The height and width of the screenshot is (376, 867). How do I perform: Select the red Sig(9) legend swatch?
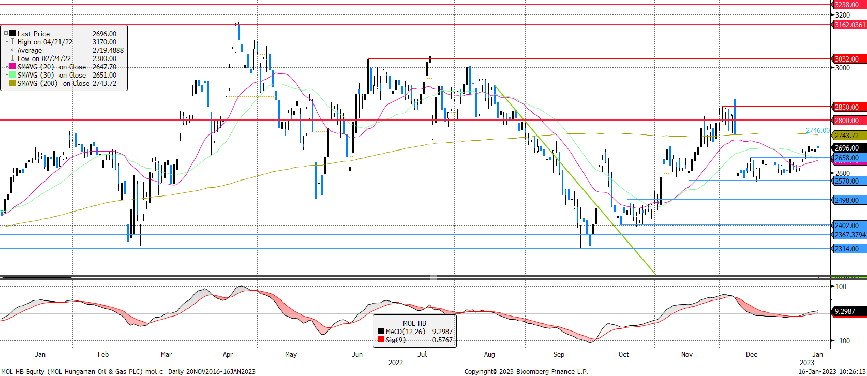381,340
